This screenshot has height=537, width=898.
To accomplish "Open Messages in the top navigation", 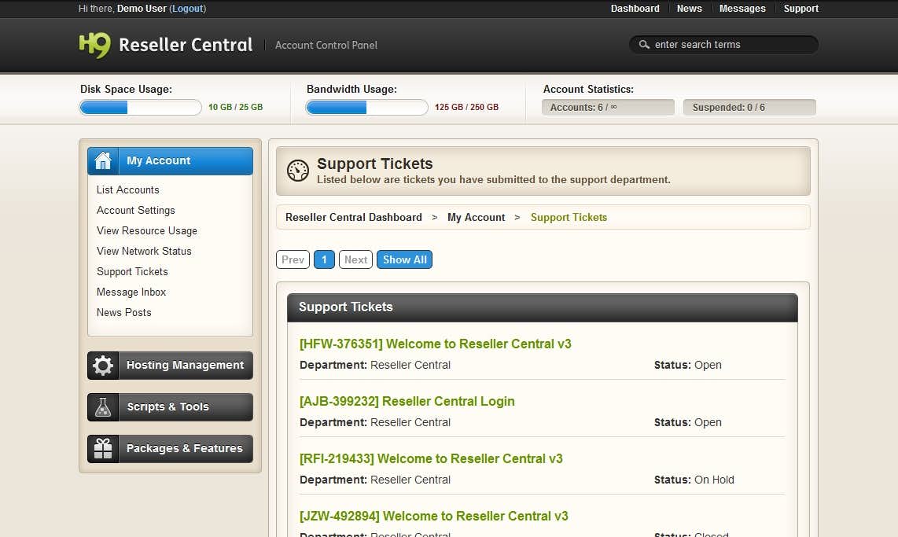I will (742, 9).
